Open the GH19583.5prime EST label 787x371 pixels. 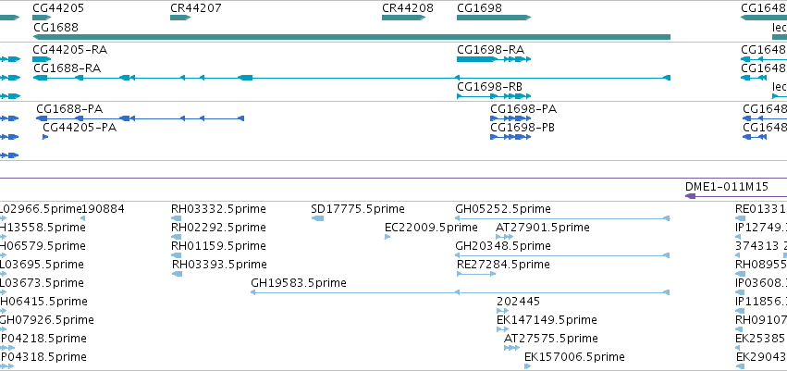click(299, 282)
